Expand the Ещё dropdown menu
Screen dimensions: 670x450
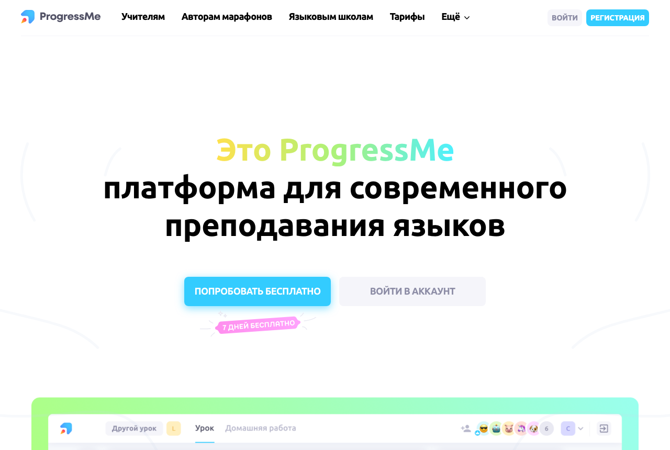point(455,17)
